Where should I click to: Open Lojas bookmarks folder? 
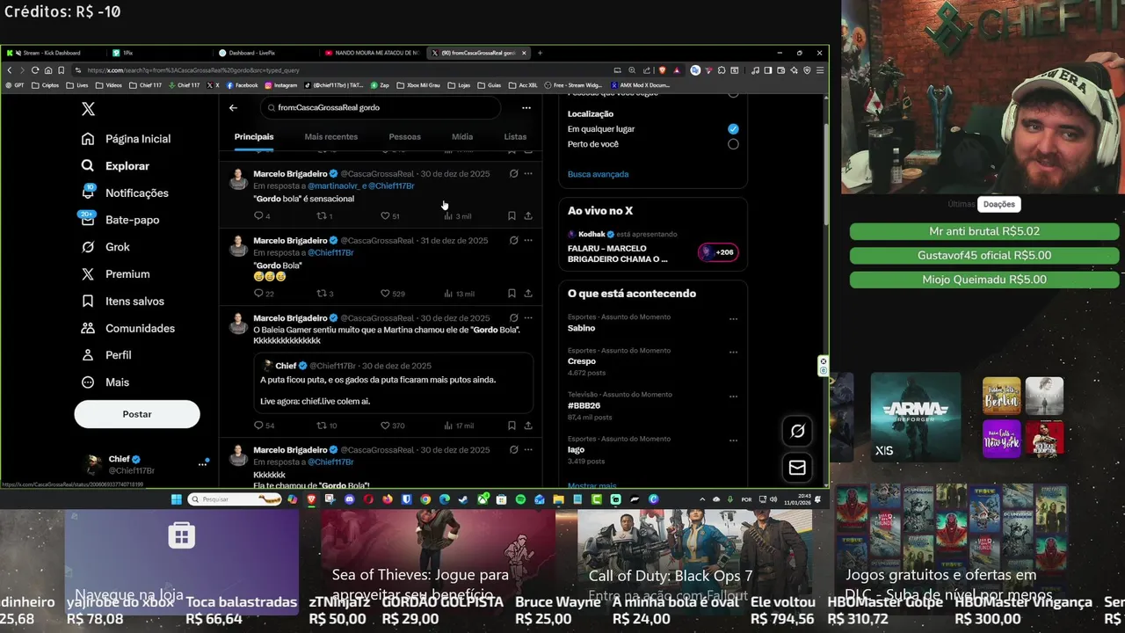point(458,85)
